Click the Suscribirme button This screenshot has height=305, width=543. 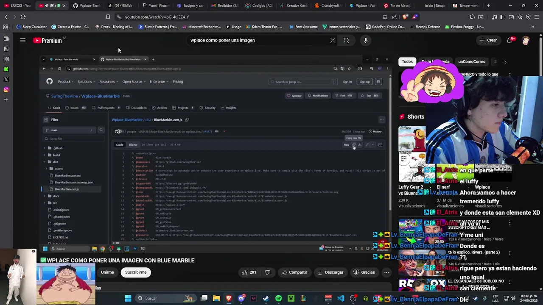[136, 272]
